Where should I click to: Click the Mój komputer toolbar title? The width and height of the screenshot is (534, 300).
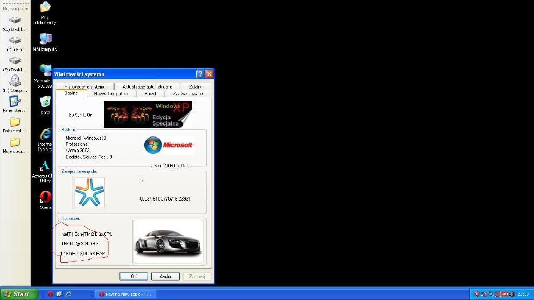15,8
